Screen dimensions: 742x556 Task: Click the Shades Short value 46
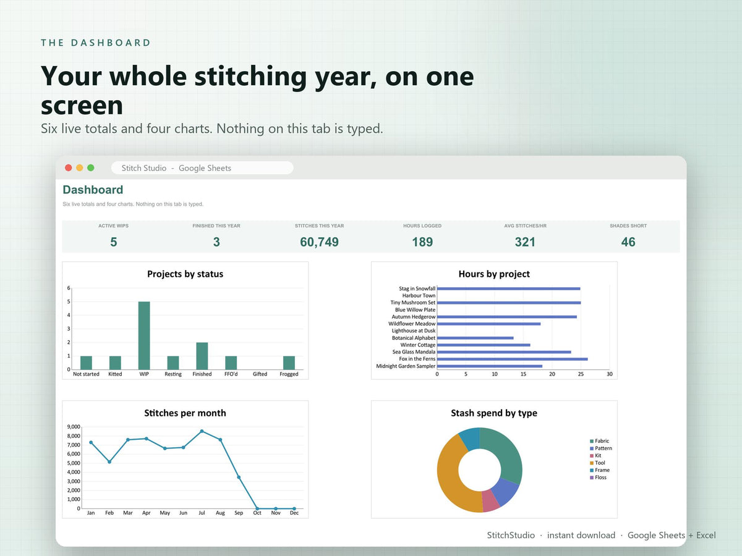coord(628,242)
